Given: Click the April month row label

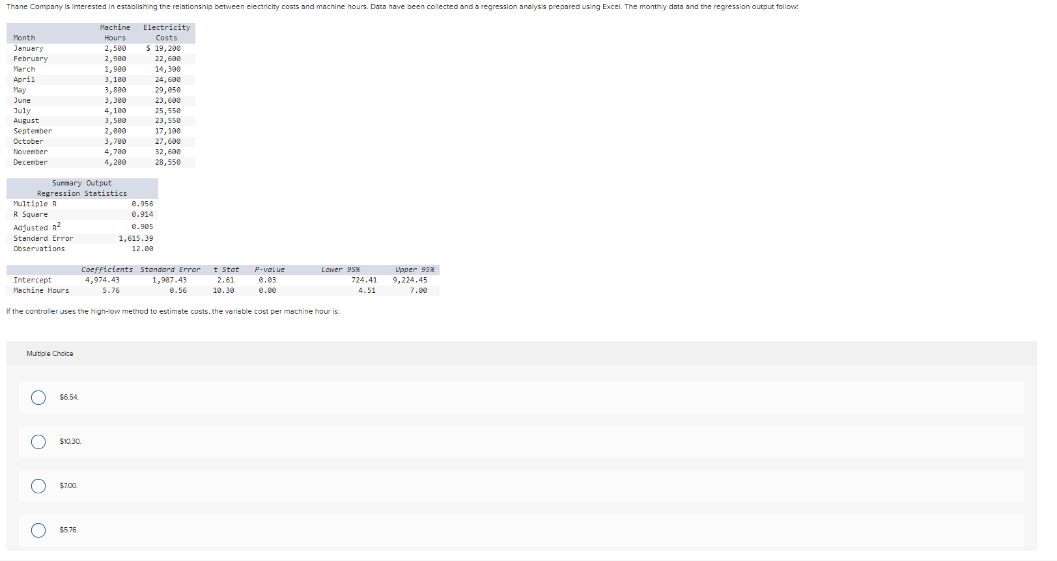Looking at the screenshot, I should (24, 80).
